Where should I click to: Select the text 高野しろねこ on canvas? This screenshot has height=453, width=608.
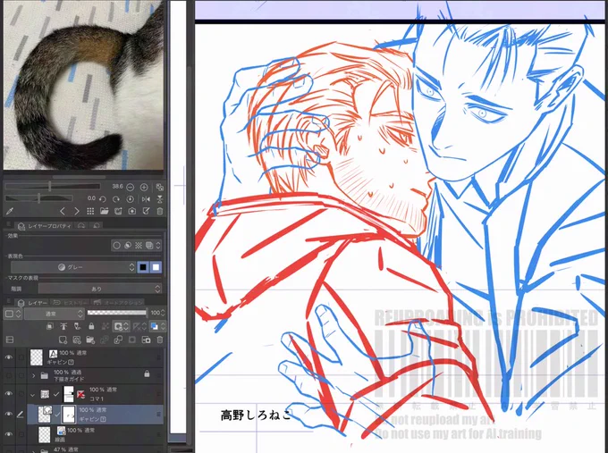tap(256, 415)
